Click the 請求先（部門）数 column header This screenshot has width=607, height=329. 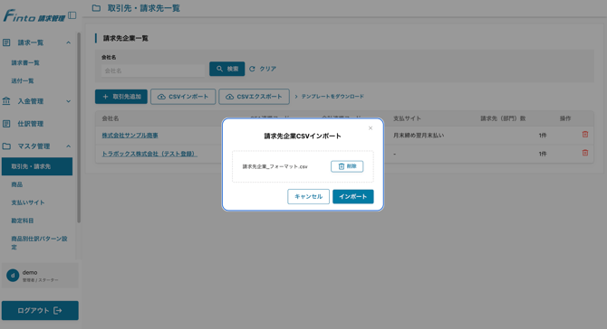pos(503,118)
